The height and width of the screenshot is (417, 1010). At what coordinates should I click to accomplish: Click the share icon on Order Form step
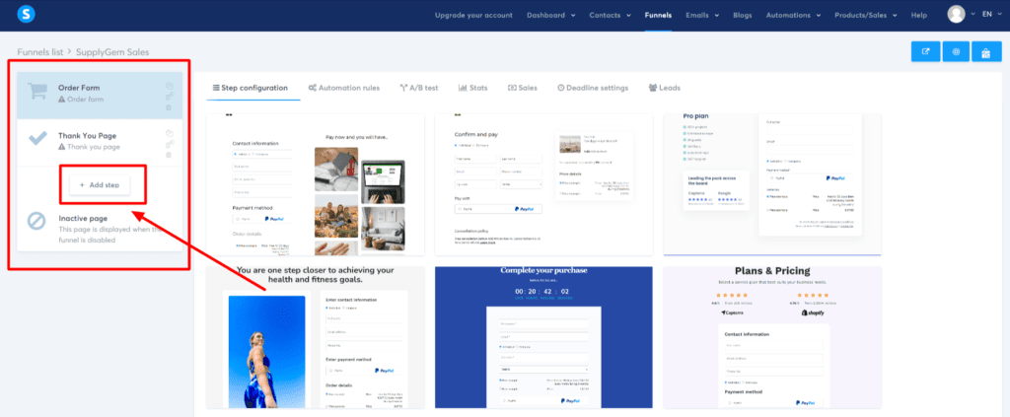pos(170,97)
